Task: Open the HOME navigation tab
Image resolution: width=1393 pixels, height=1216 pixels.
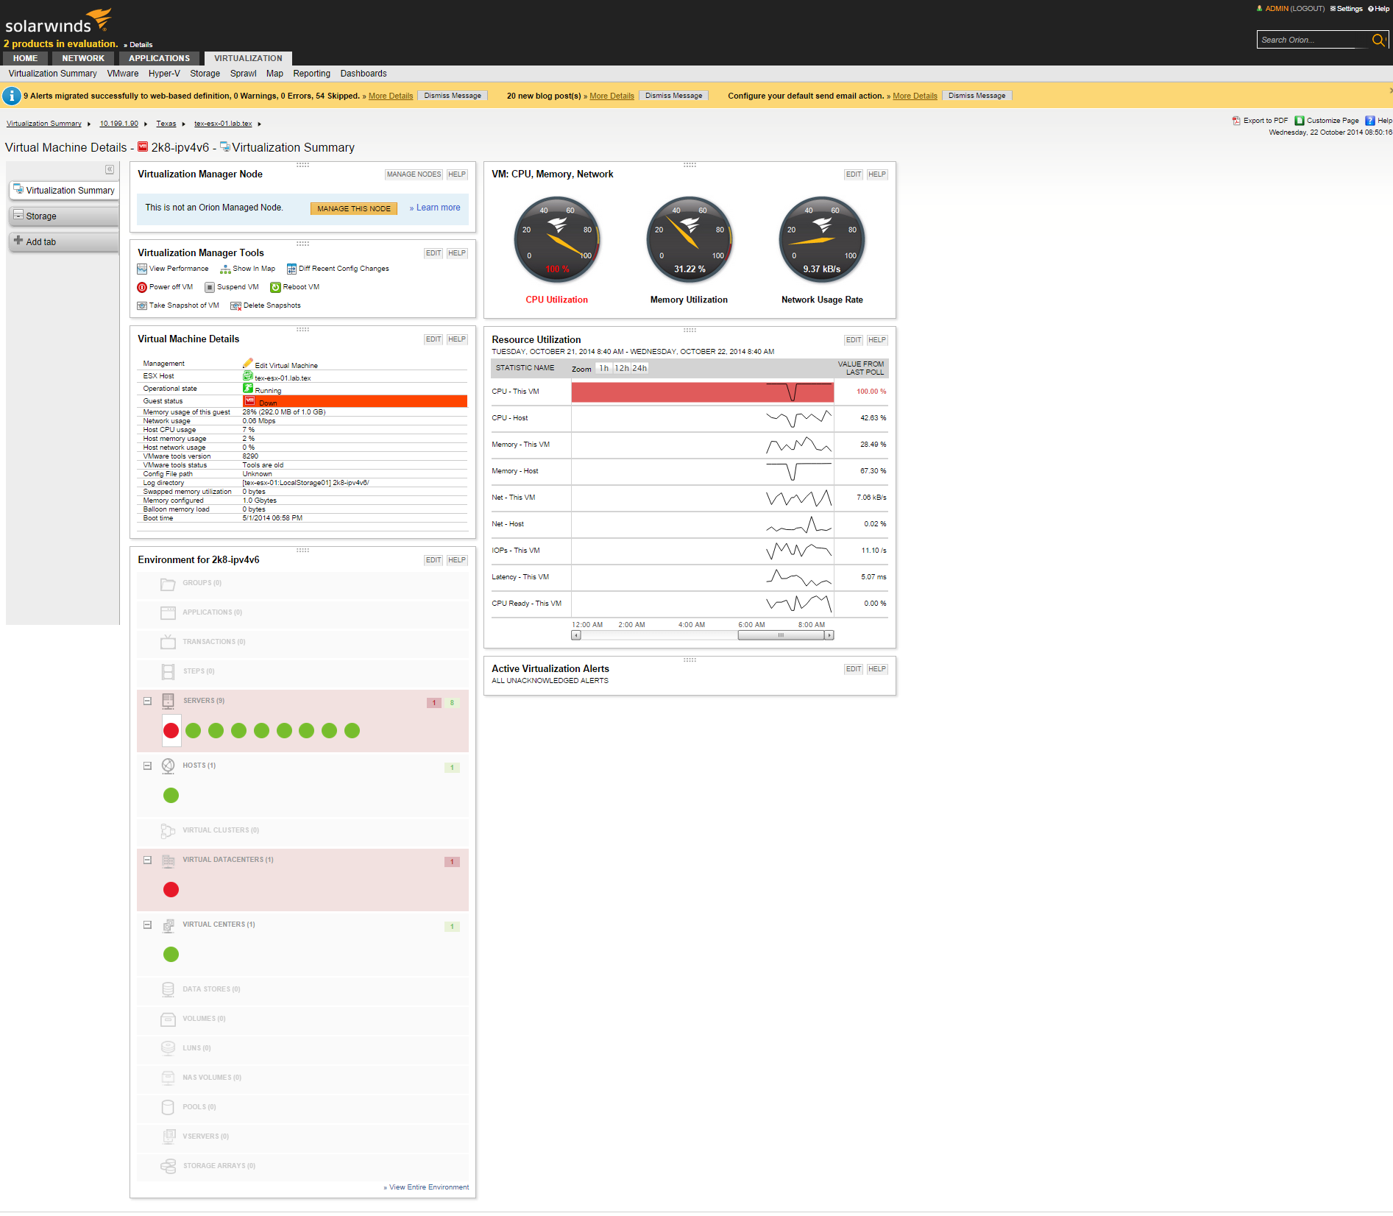Action: (x=25, y=59)
